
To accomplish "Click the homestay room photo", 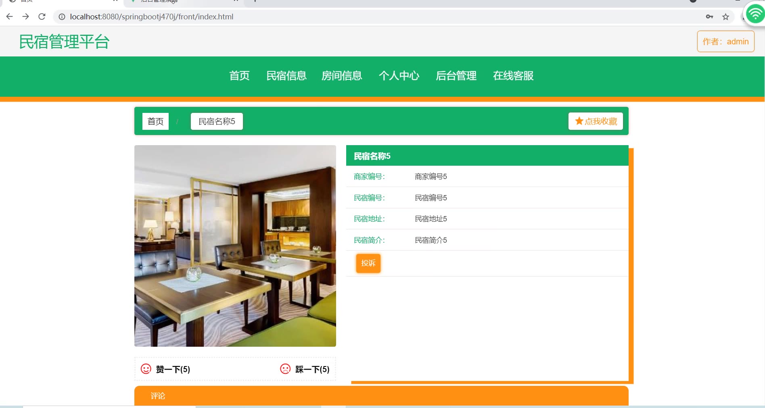I will (x=235, y=246).
